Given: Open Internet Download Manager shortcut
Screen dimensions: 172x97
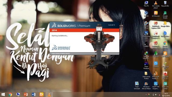Looking at the screenshot, I should [146, 55].
